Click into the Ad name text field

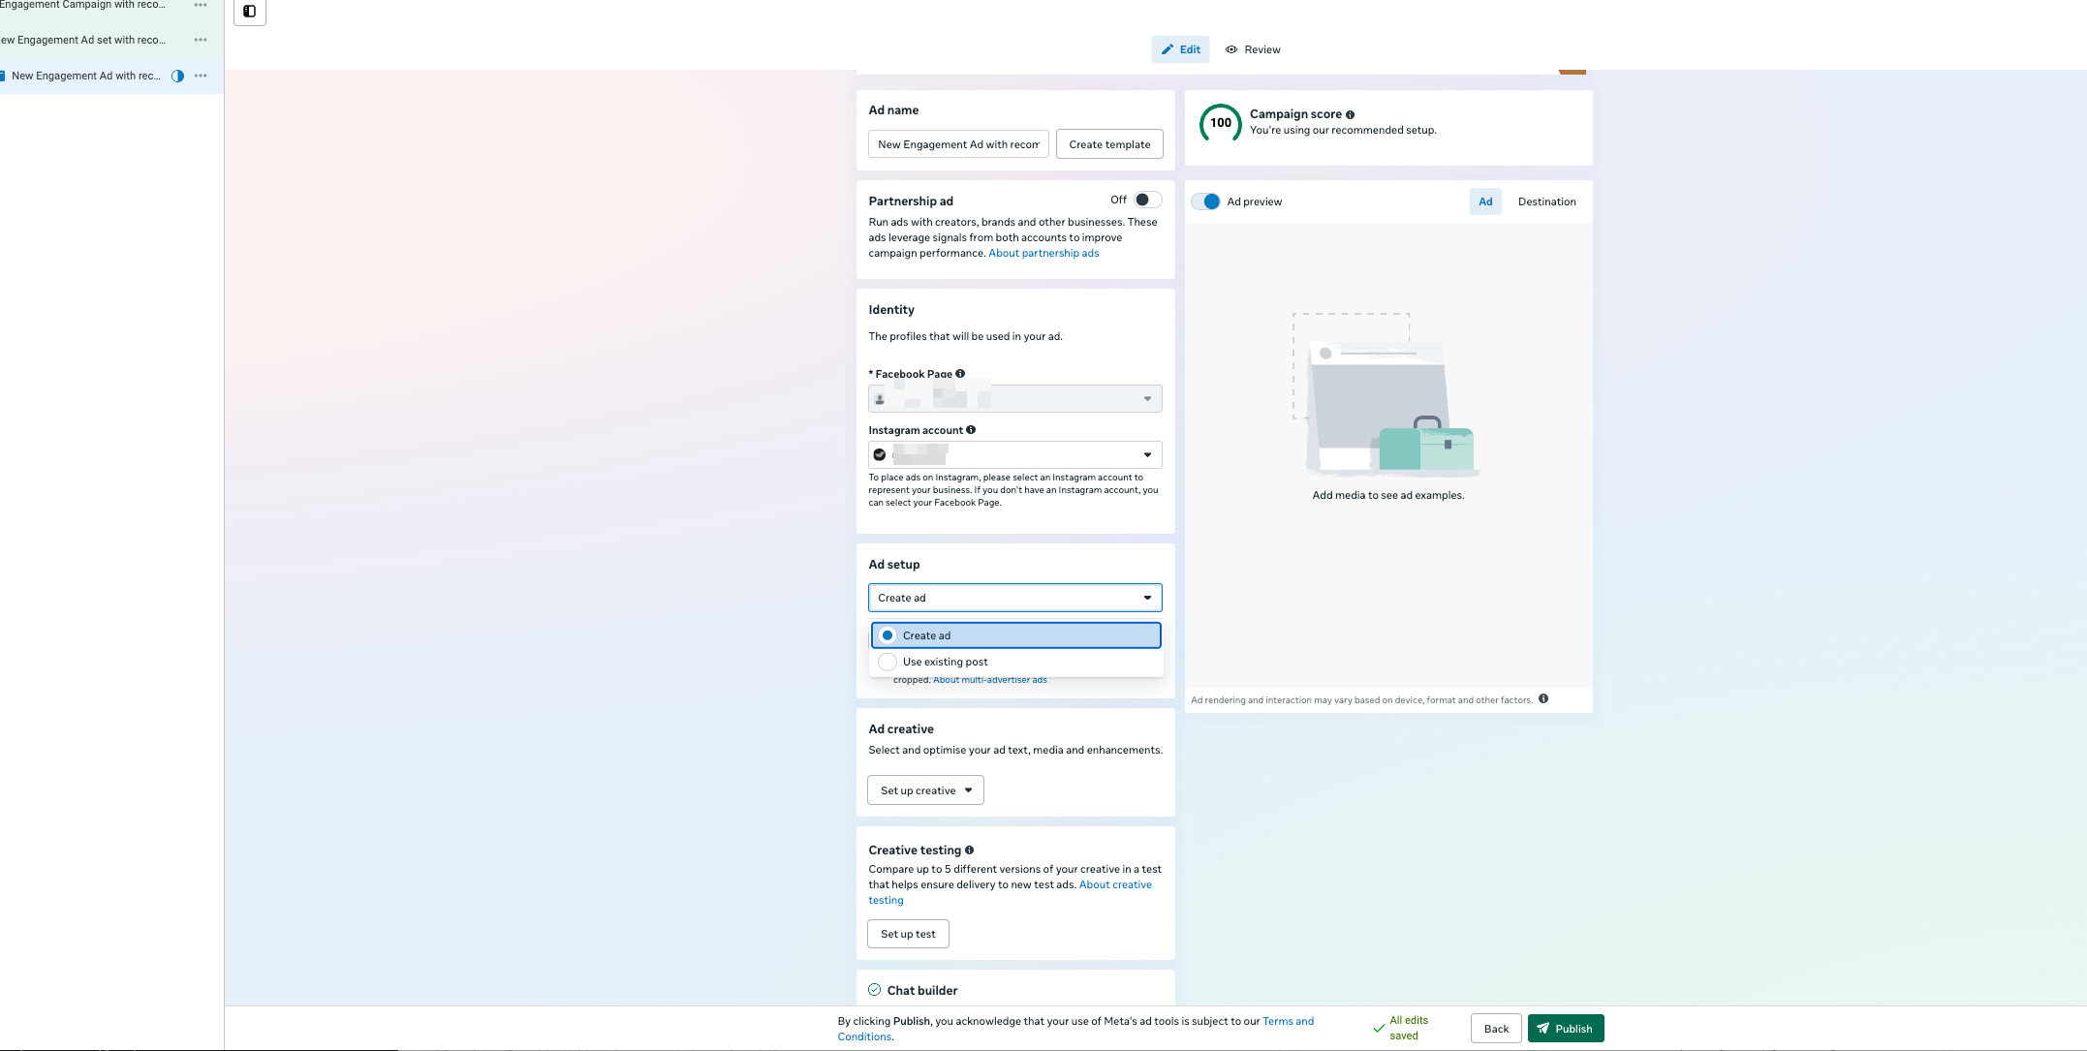click(957, 144)
